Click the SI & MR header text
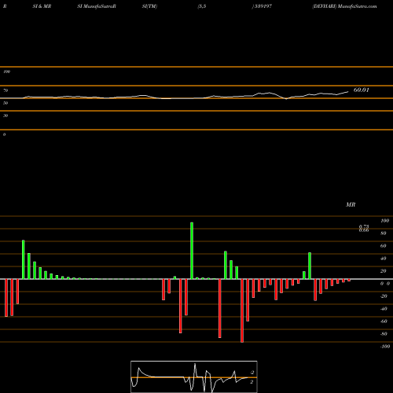The width and height of the screenshot is (393, 393). (x=42, y=6)
